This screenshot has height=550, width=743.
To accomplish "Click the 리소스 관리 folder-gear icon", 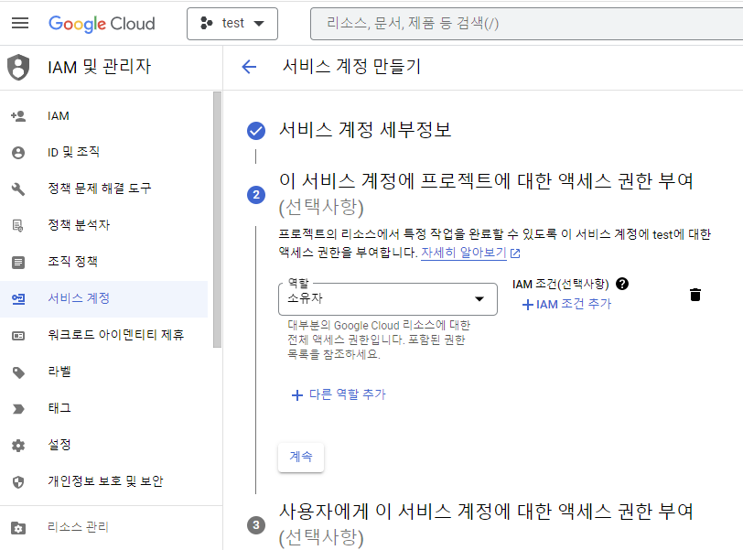I will (x=18, y=528).
